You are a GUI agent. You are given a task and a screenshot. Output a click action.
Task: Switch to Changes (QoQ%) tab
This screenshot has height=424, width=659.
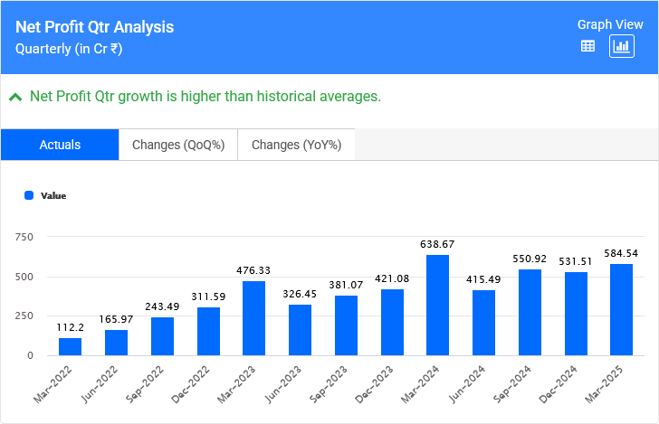point(178,145)
